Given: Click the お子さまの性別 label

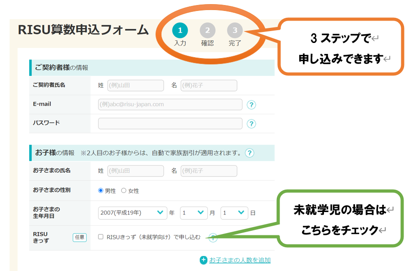Looking at the screenshot, I should pos(52,190).
